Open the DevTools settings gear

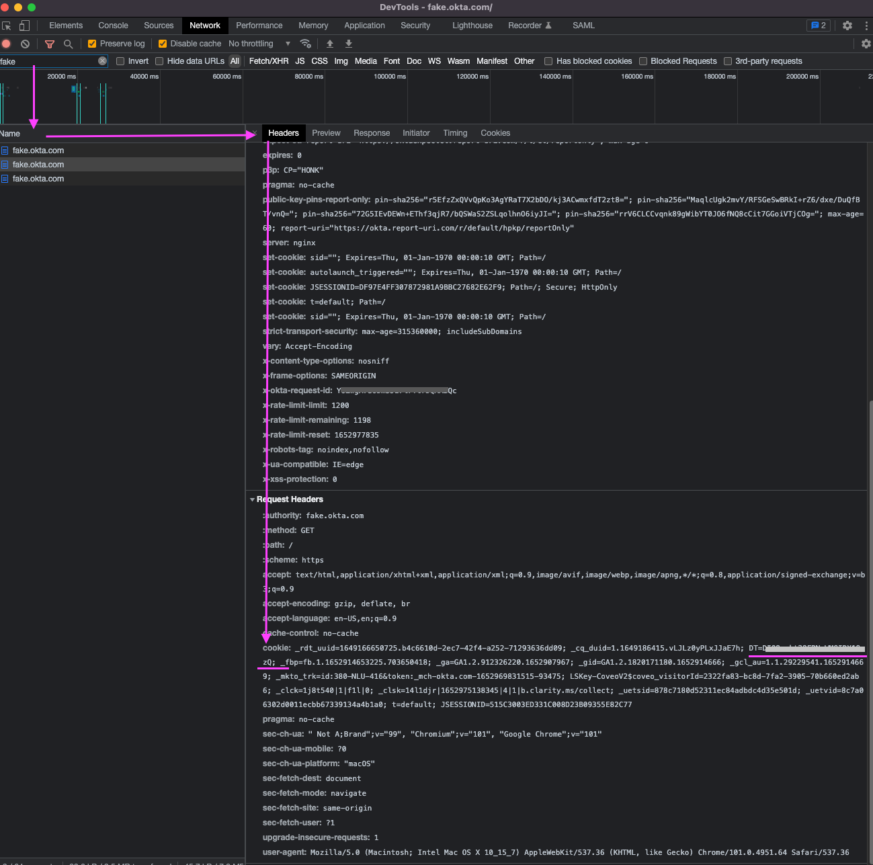[847, 25]
